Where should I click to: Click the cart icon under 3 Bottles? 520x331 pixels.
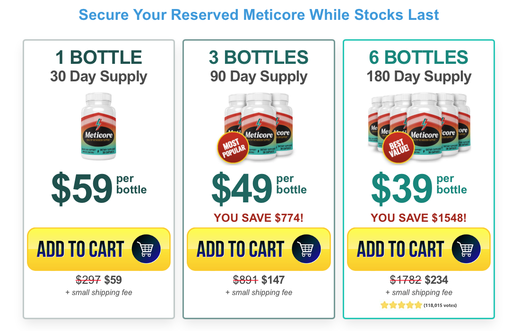(306, 249)
